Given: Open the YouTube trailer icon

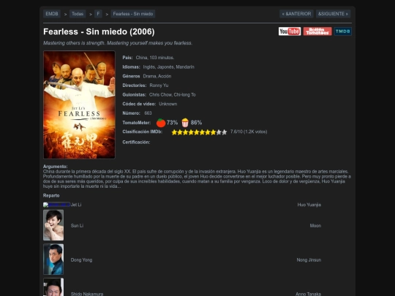Looking at the screenshot, I should (290, 31).
